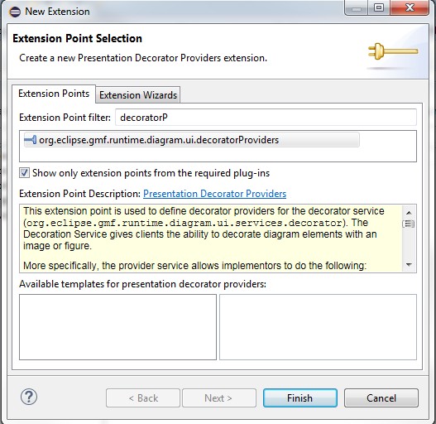
Task: Click the empty available templates list box
Action: [117, 327]
